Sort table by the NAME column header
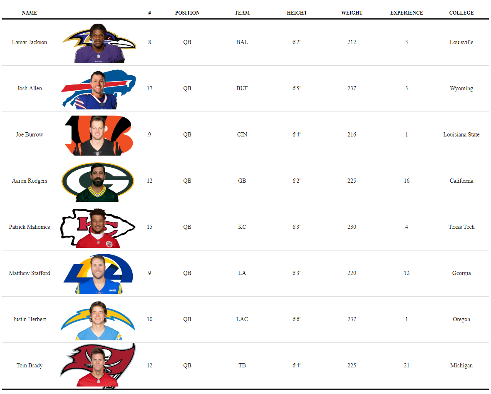 [29, 13]
